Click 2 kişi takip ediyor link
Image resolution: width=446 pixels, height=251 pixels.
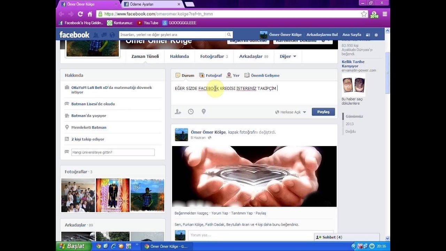click(88, 139)
